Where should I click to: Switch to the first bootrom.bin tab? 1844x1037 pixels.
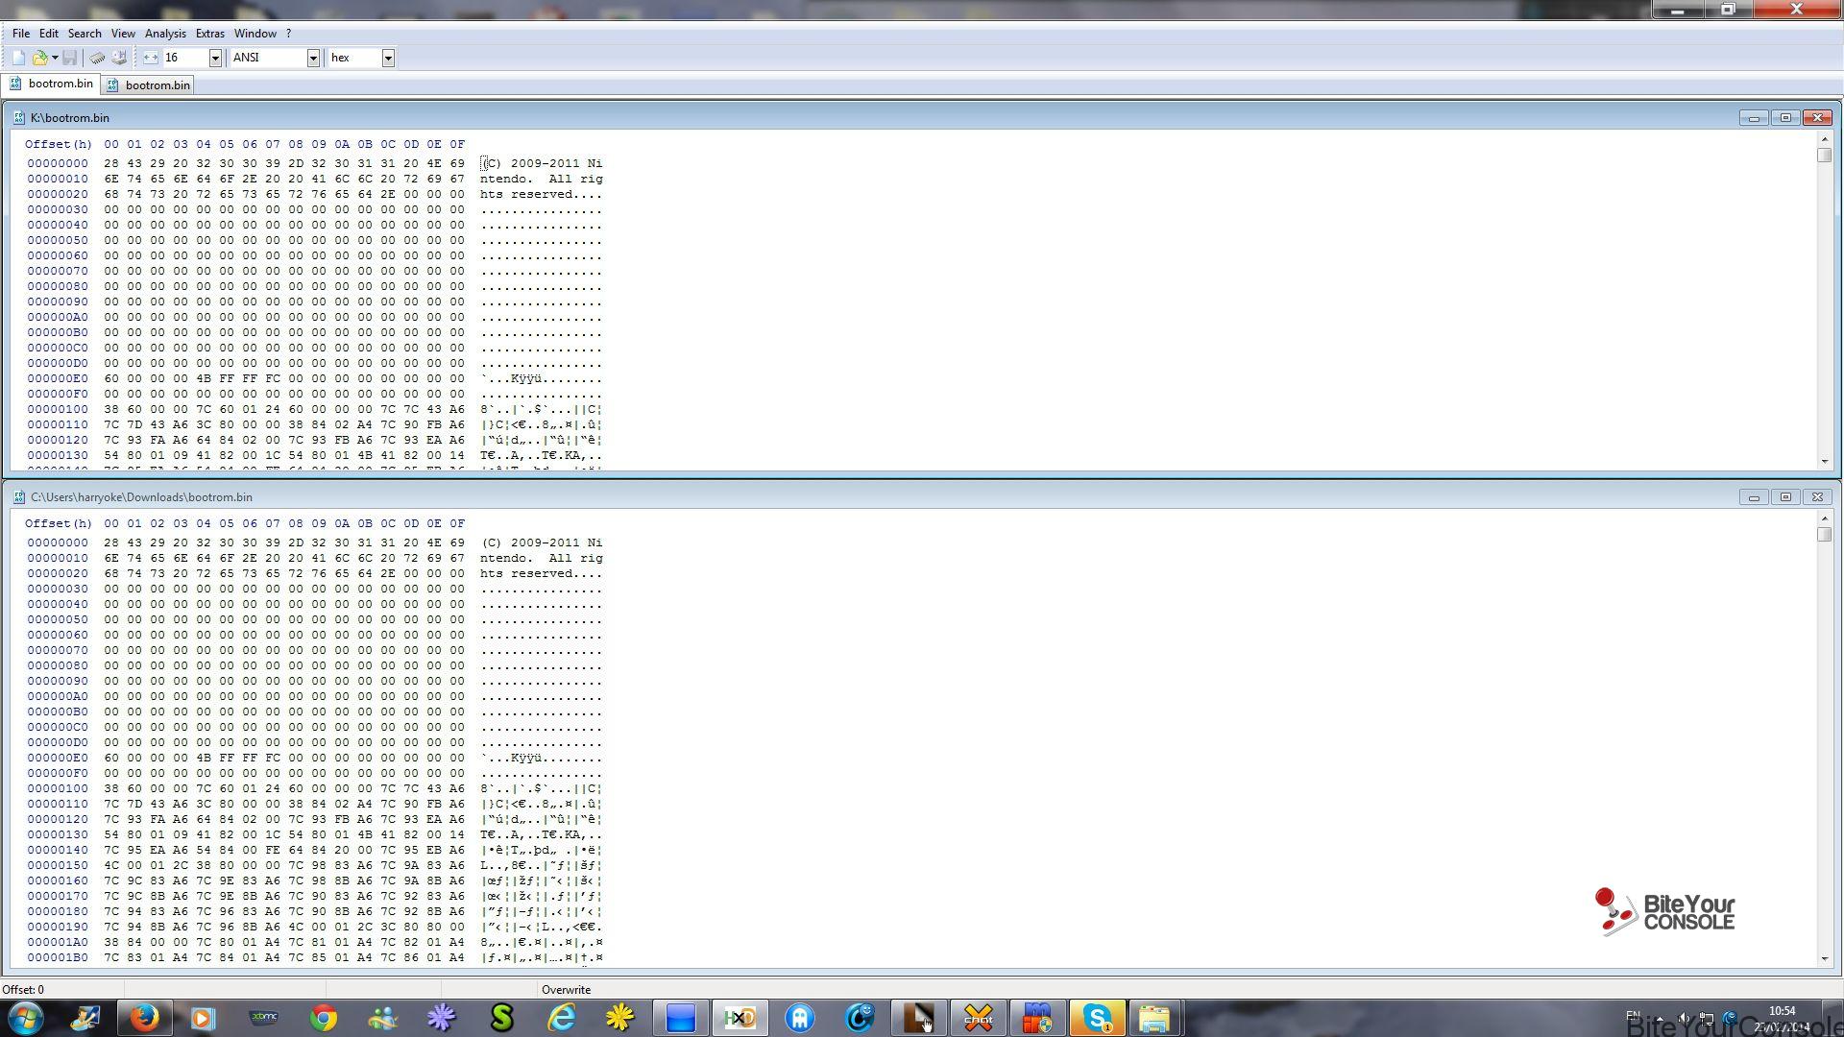[51, 84]
